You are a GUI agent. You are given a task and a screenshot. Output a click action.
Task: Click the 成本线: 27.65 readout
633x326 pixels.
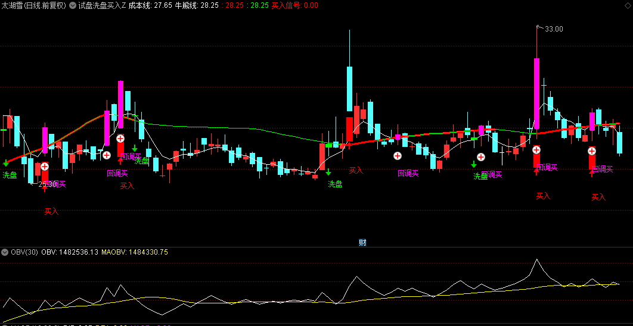pyautogui.click(x=150, y=5)
